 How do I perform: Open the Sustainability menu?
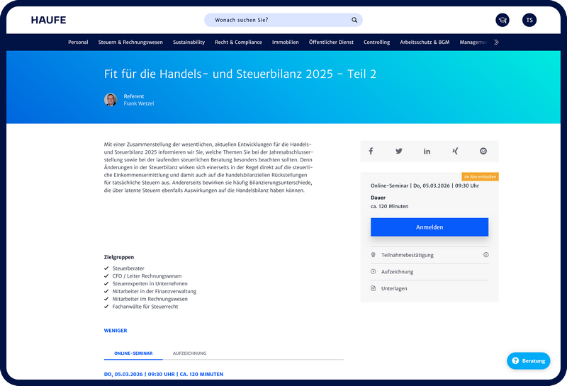click(189, 42)
